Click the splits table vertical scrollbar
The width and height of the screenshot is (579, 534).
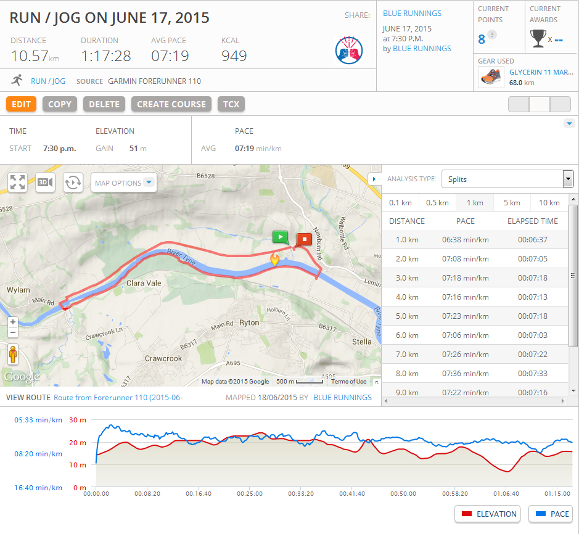point(573,296)
